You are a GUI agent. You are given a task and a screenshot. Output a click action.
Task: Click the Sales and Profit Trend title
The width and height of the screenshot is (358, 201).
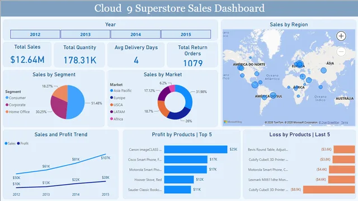(61, 135)
